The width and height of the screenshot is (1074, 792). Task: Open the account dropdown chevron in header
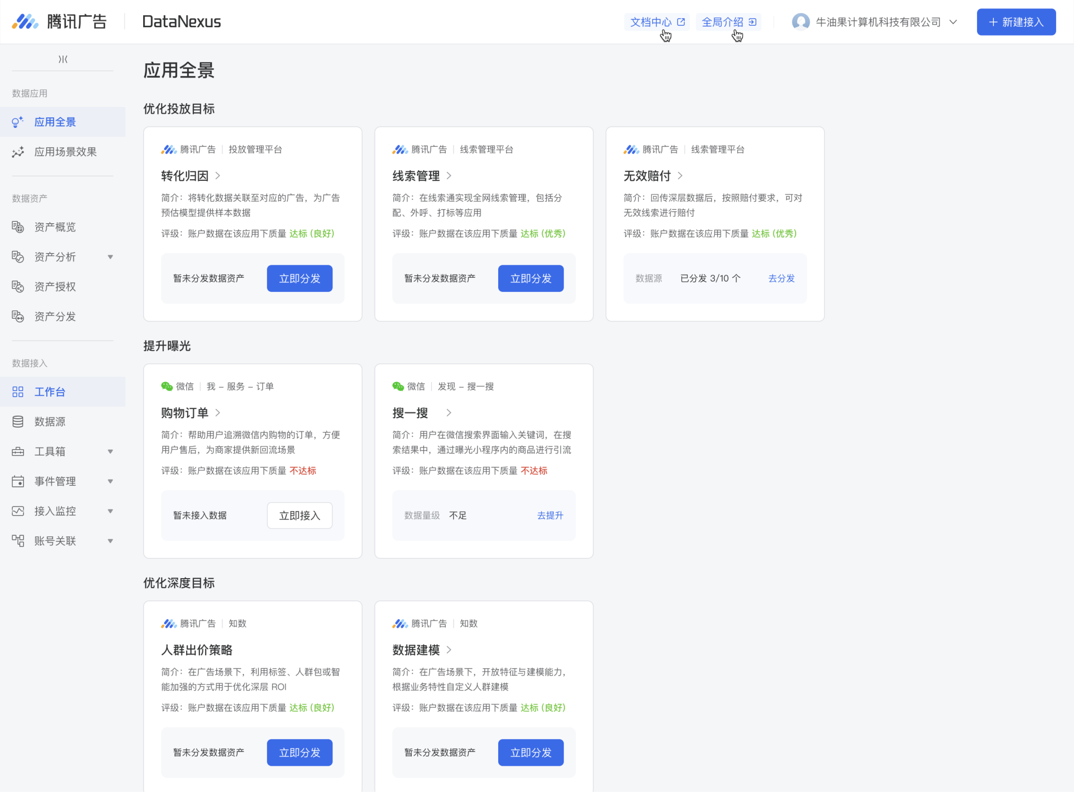(953, 22)
